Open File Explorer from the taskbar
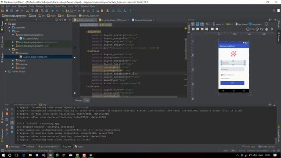281x158 pixels. (x=30, y=155)
